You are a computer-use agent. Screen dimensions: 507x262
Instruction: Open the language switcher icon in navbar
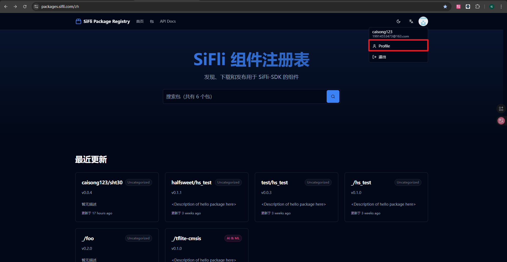(x=411, y=21)
